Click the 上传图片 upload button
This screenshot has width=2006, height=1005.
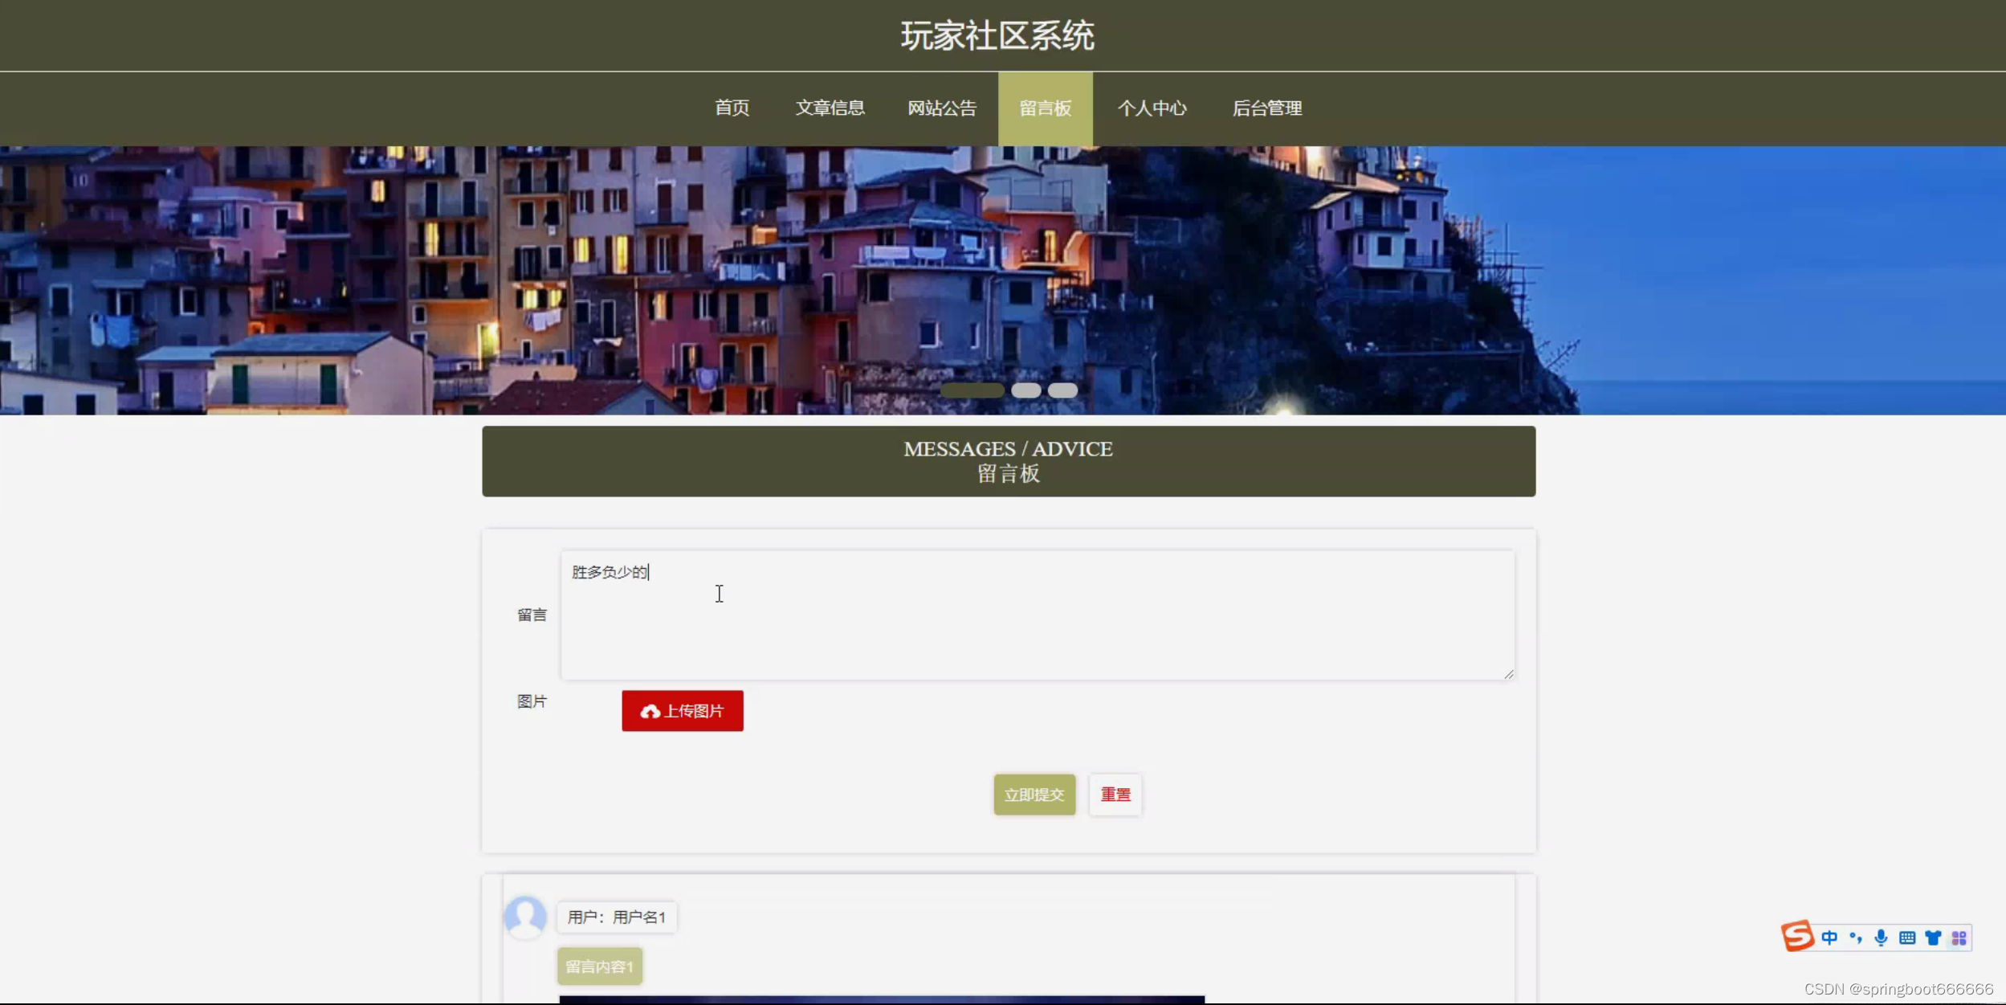(x=682, y=711)
